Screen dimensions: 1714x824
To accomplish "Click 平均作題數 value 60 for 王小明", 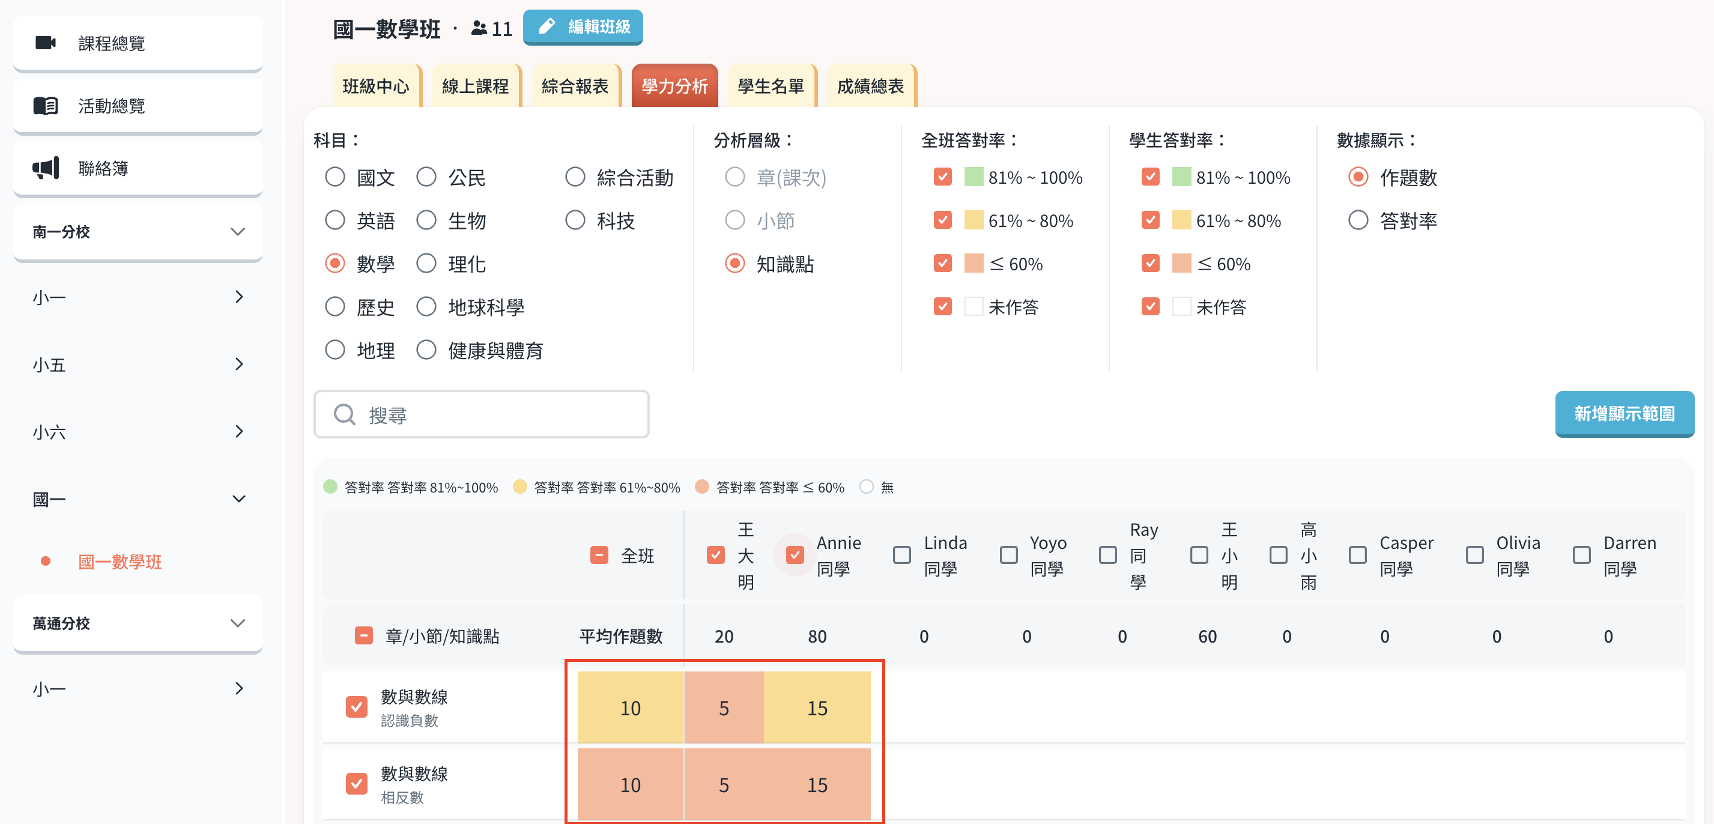I will pos(1207,636).
